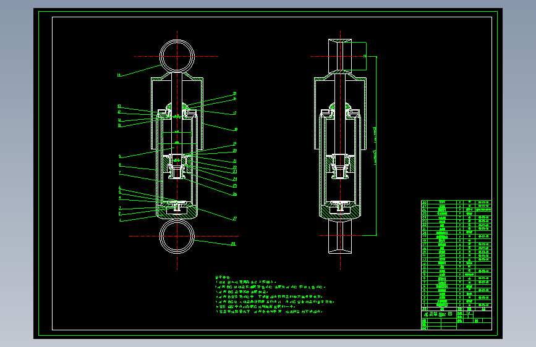Click part balloon number 1 at lower left
Screen dimensions: 536x347
click(x=120, y=220)
